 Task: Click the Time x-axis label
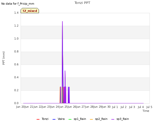click(146, 111)
